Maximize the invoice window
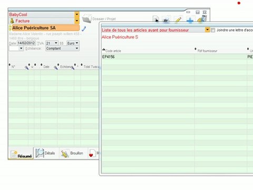 (x=198, y=12)
